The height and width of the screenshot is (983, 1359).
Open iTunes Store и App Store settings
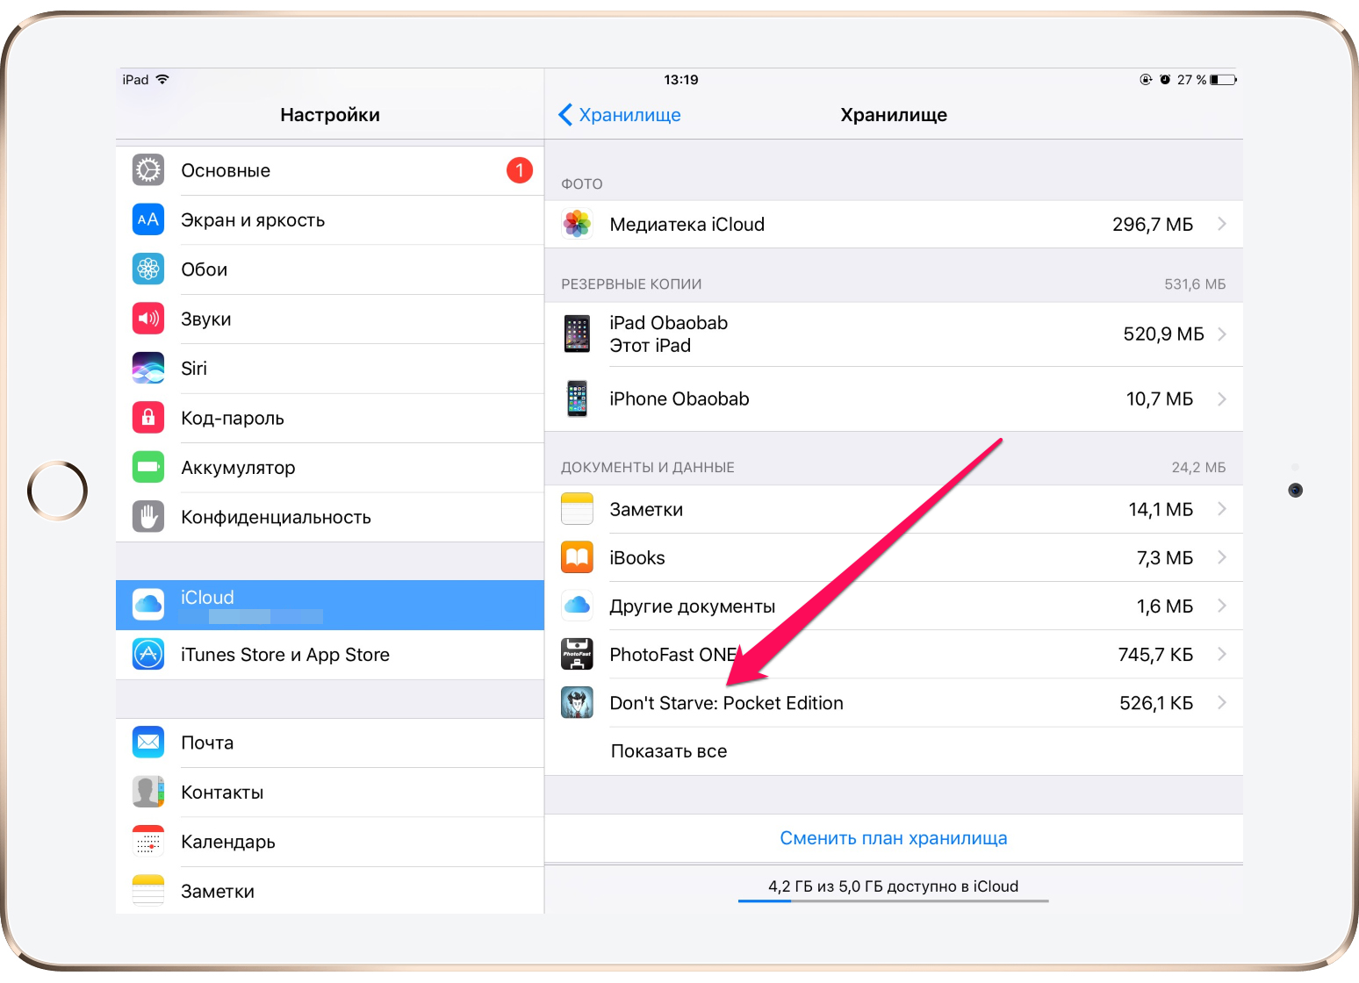pos(330,655)
